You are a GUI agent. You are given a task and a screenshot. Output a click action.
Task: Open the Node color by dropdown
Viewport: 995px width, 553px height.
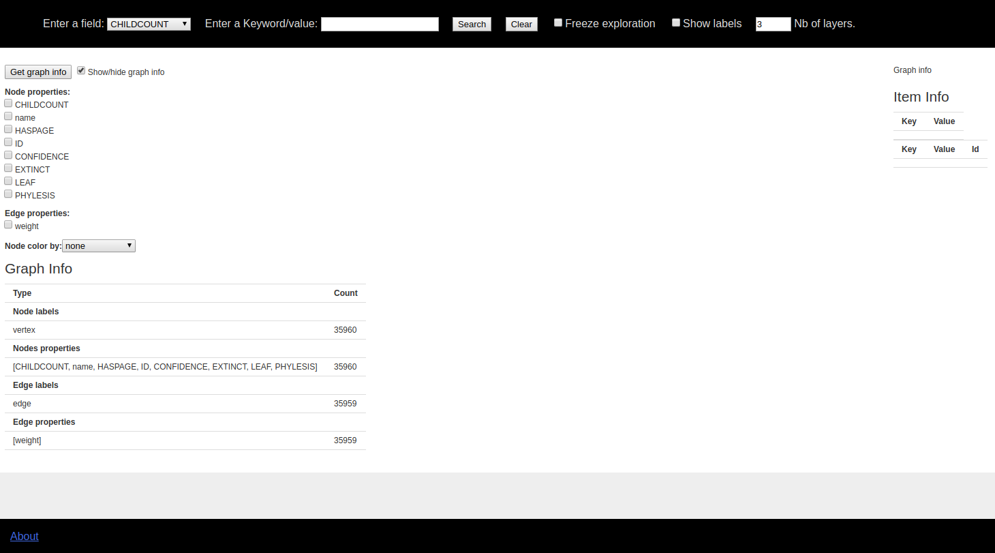click(x=99, y=245)
